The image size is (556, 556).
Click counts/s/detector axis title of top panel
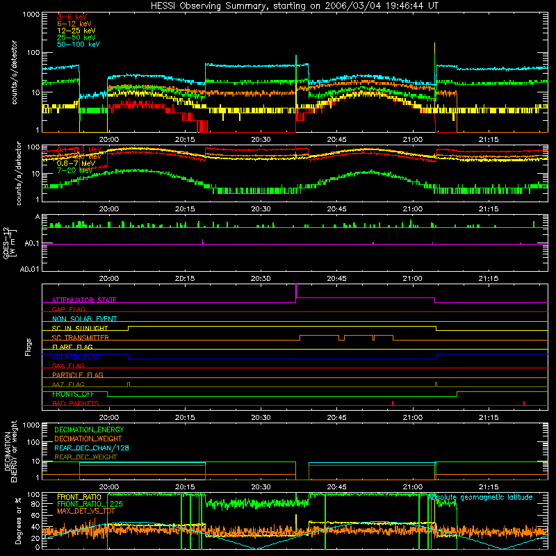14,72
